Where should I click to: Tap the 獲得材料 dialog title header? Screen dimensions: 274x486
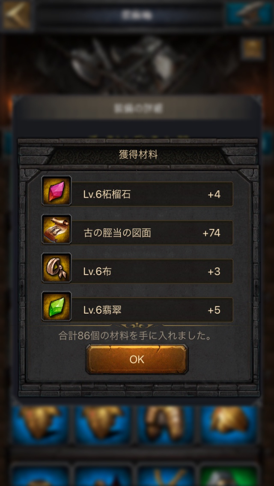click(138, 154)
